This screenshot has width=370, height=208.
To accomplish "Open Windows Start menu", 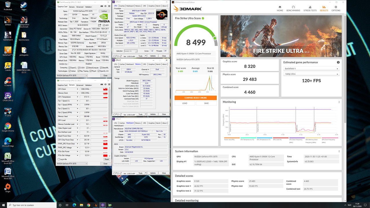I will tap(3, 205).
